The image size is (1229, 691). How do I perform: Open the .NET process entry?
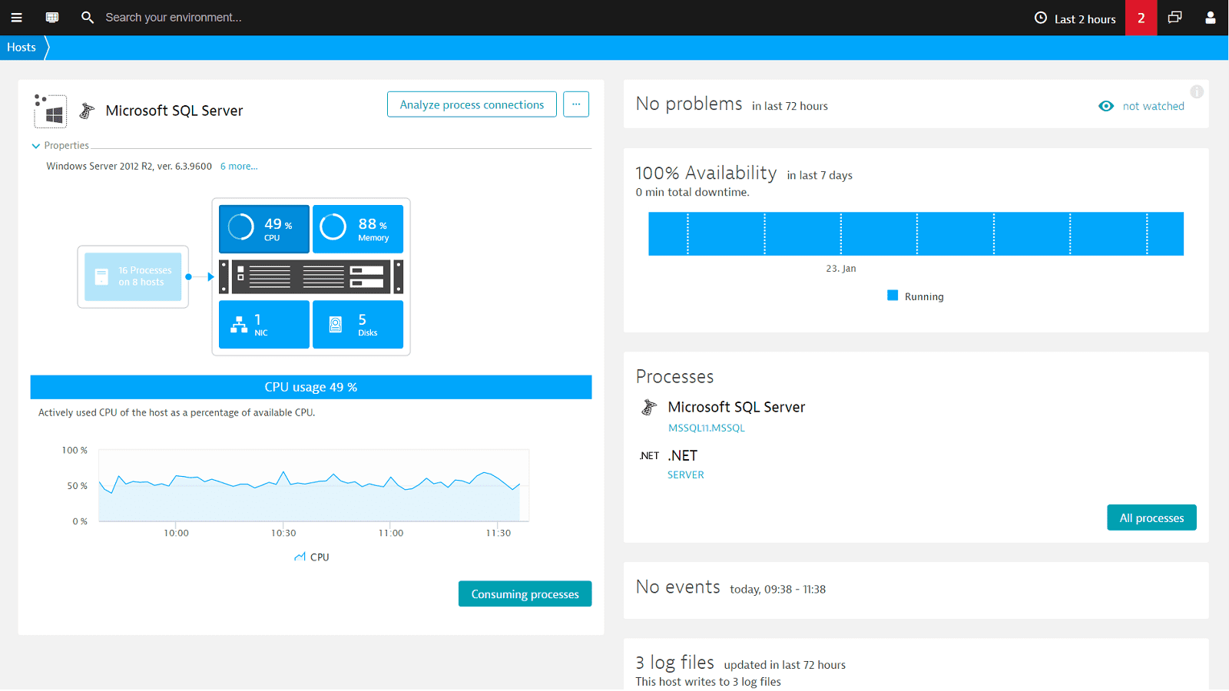pos(683,456)
